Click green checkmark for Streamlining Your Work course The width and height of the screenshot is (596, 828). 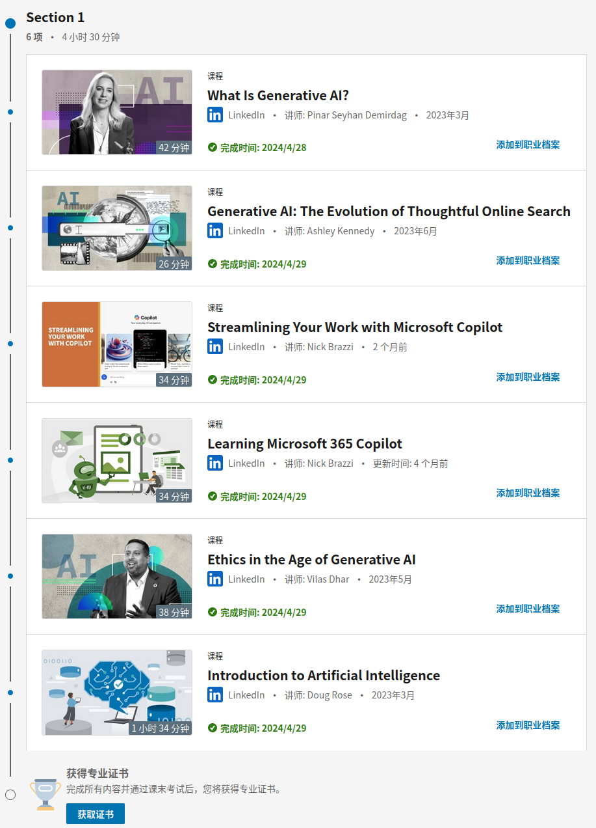point(213,379)
